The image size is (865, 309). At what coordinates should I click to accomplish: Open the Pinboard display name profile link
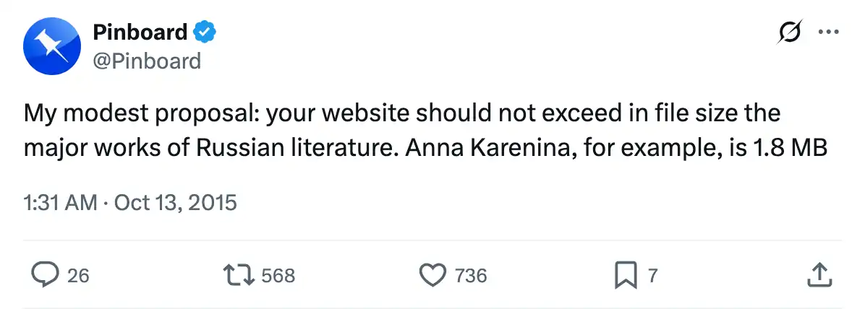[140, 32]
